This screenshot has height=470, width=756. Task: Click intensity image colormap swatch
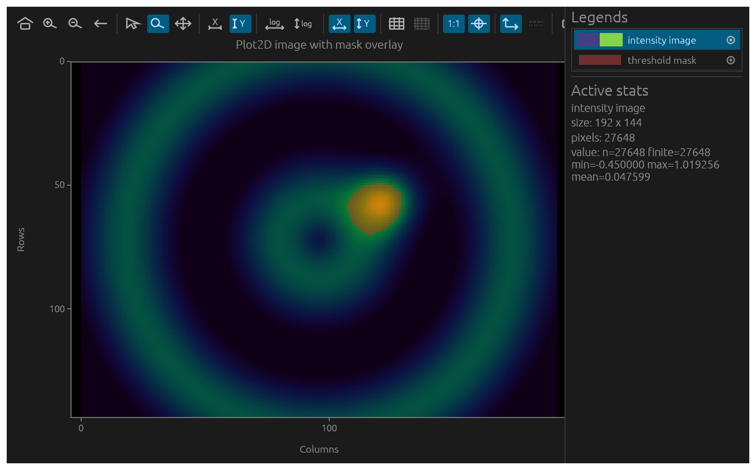point(600,40)
